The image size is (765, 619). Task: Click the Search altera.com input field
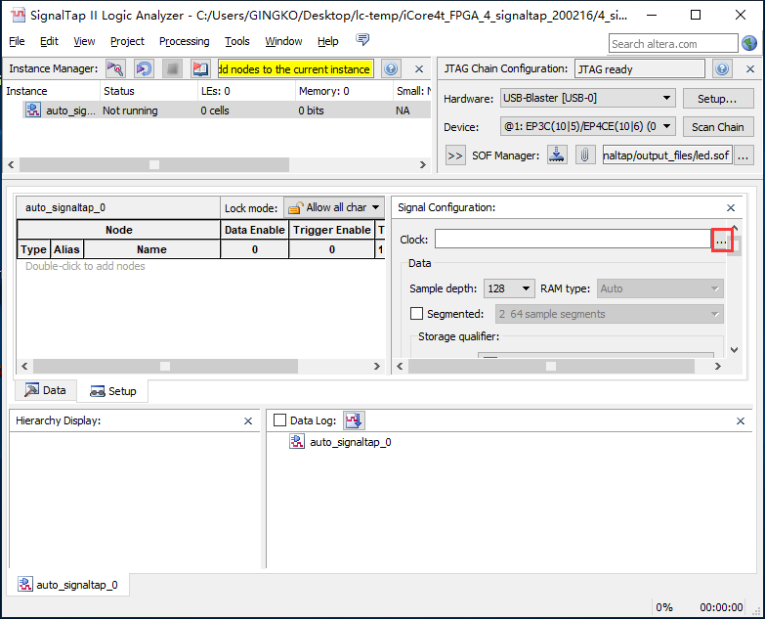point(673,43)
